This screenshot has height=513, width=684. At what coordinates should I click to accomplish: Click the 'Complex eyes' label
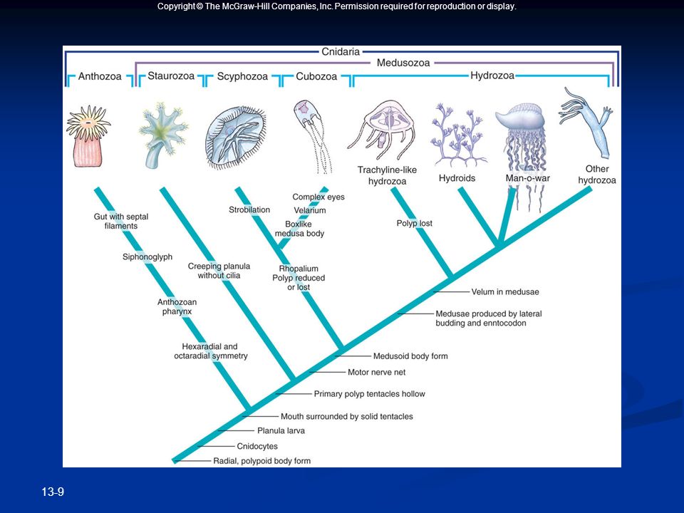[x=318, y=197]
